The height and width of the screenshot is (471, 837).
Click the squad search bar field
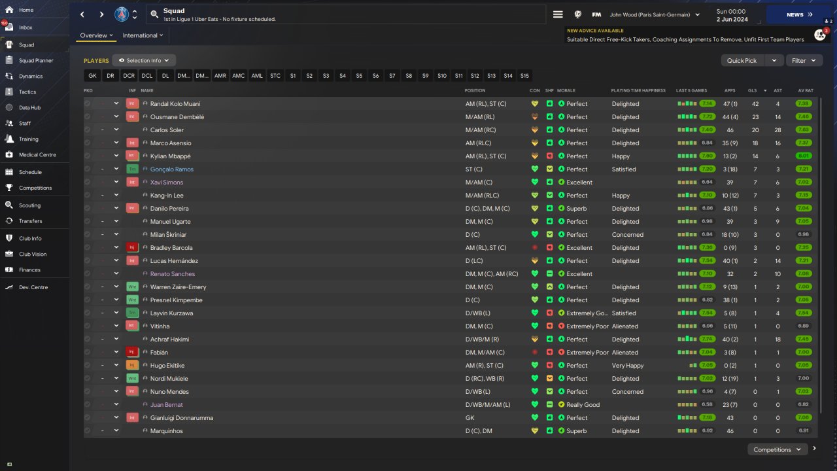pos(345,14)
